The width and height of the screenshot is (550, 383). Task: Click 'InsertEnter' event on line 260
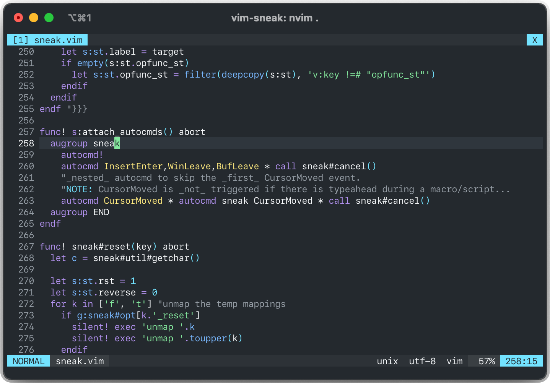pos(133,166)
